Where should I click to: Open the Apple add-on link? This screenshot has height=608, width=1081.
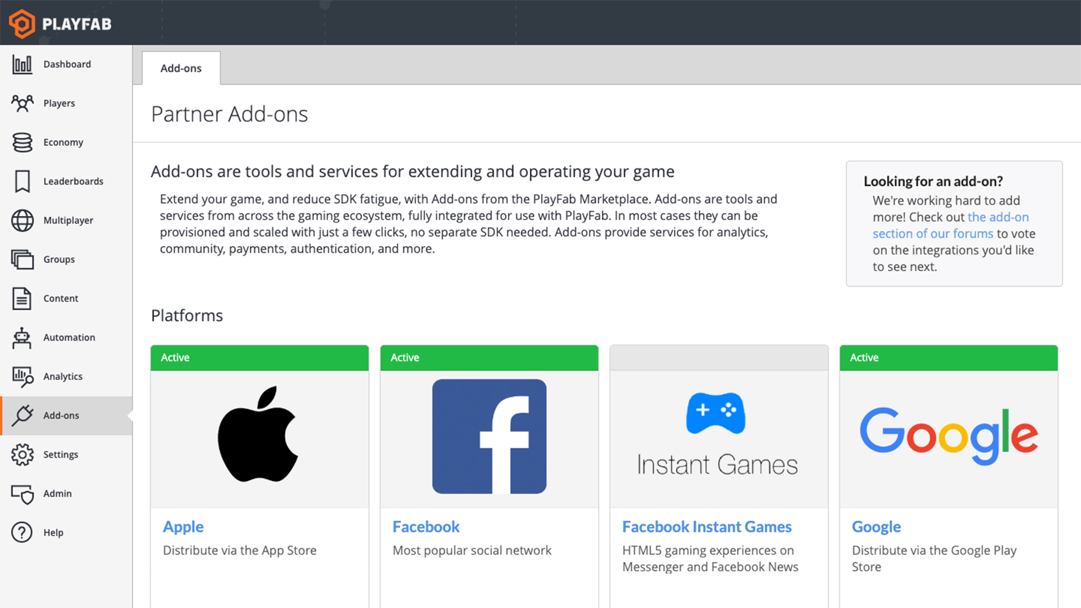point(183,527)
